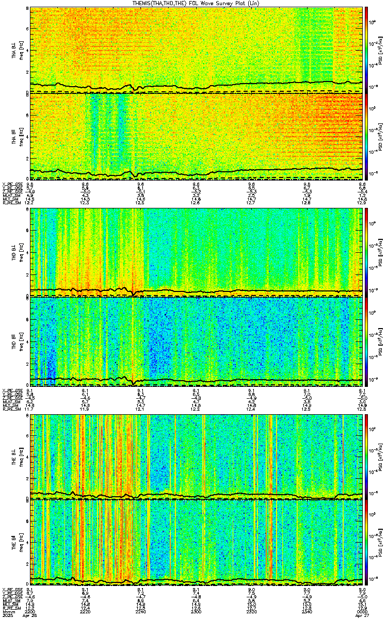Click the '2240' time label on the bottom axis

141,611
